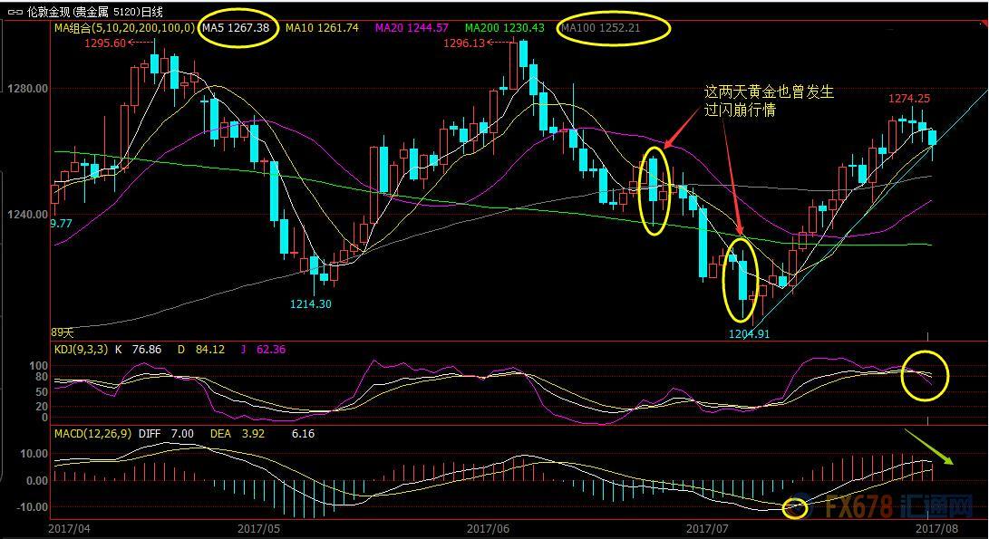Click the MACD scale label -10.00

(33, 507)
